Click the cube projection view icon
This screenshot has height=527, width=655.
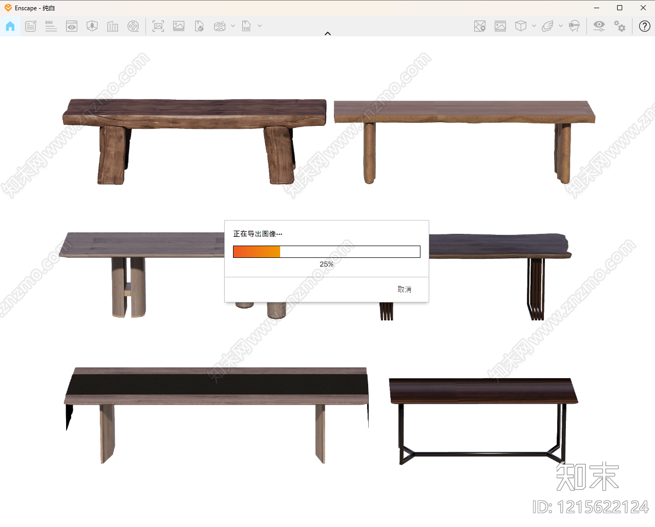coord(521,26)
